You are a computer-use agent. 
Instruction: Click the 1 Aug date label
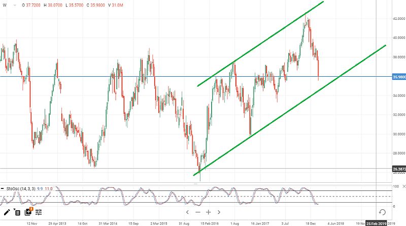coord(234,223)
